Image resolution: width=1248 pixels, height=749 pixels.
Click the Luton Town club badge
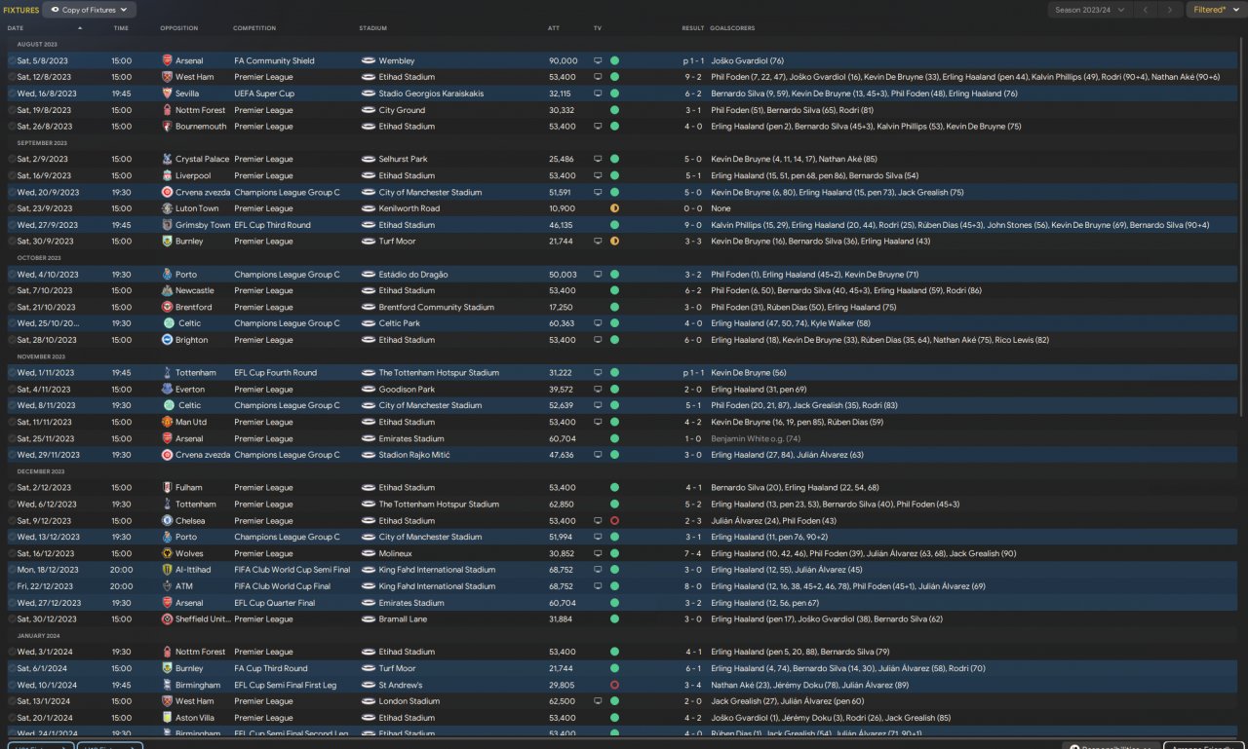tap(168, 208)
